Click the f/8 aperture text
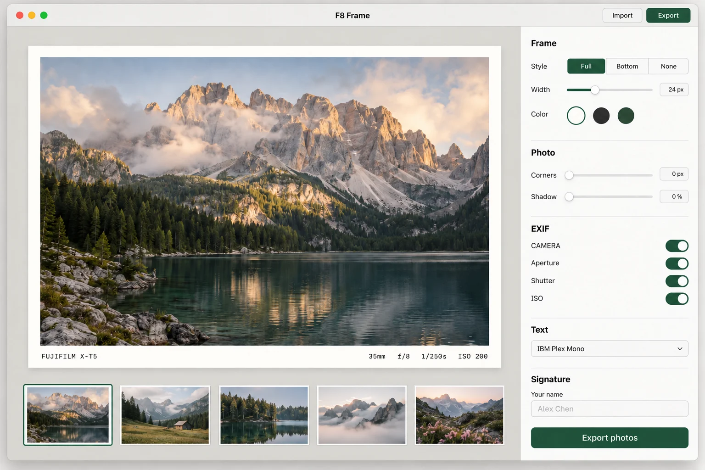Viewport: 705px width, 470px height. tap(403, 357)
